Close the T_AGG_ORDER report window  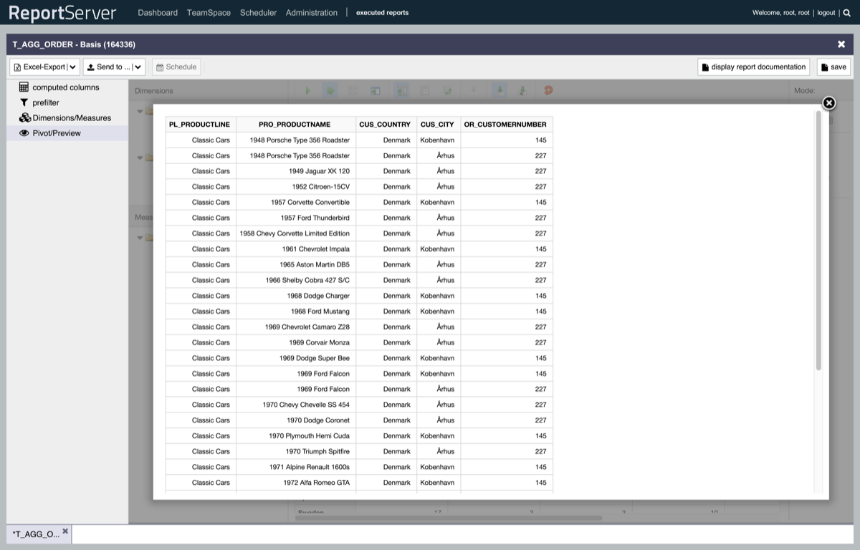[x=841, y=44]
